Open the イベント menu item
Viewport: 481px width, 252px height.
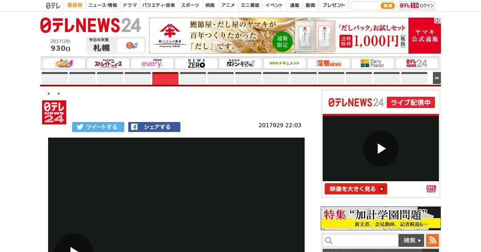pyautogui.click(x=274, y=6)
